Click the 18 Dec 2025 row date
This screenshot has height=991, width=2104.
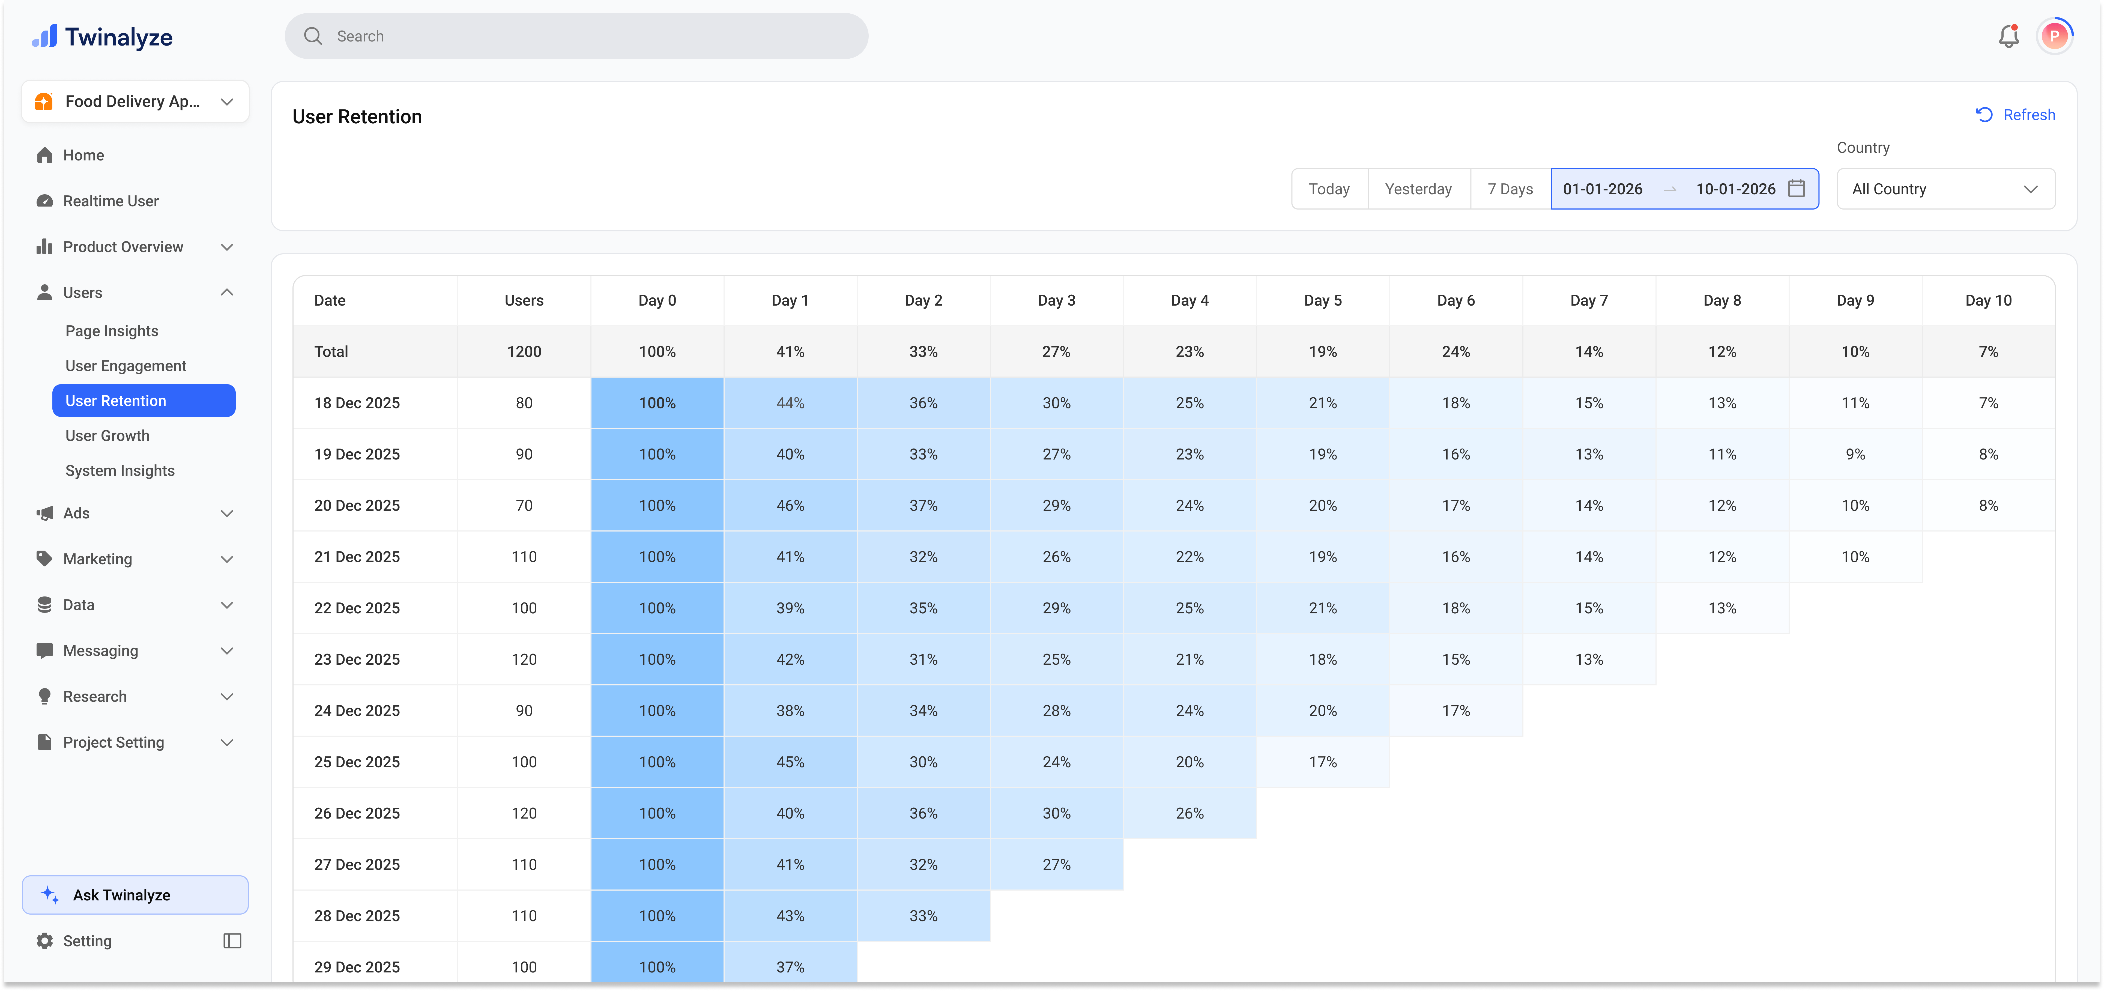tap(357, 403)
